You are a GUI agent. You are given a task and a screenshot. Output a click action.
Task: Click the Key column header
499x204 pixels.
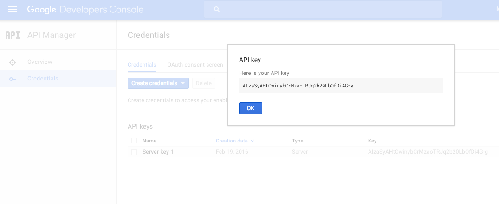[x=372, y=141]
